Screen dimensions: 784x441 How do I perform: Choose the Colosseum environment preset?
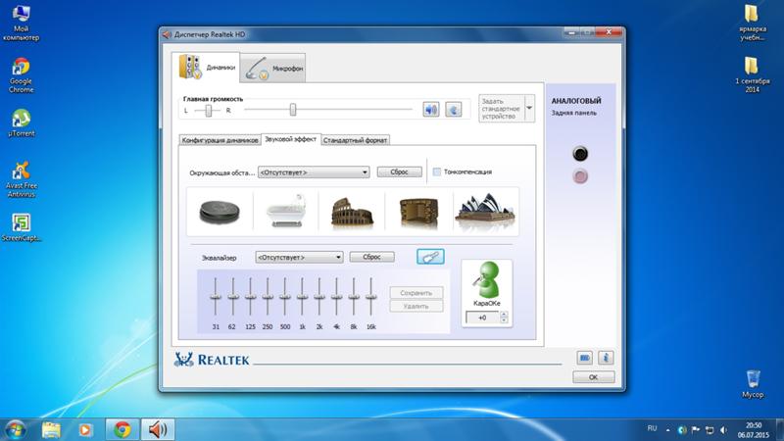(x=352, y=212)
